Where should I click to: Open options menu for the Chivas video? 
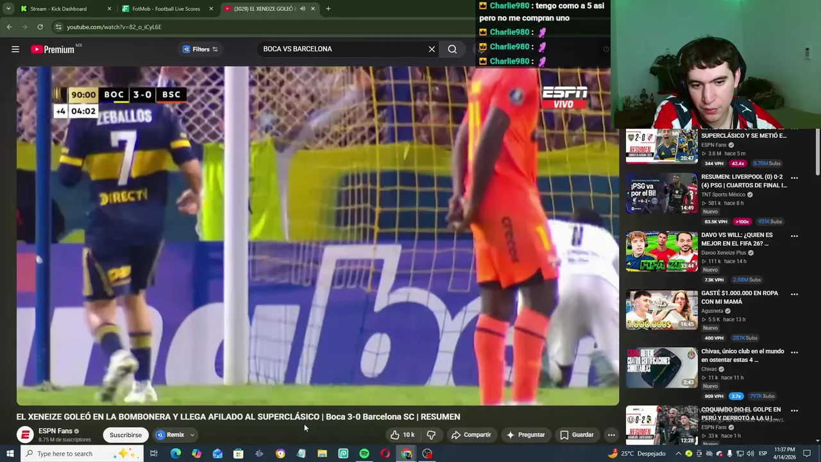pos(794,352)
